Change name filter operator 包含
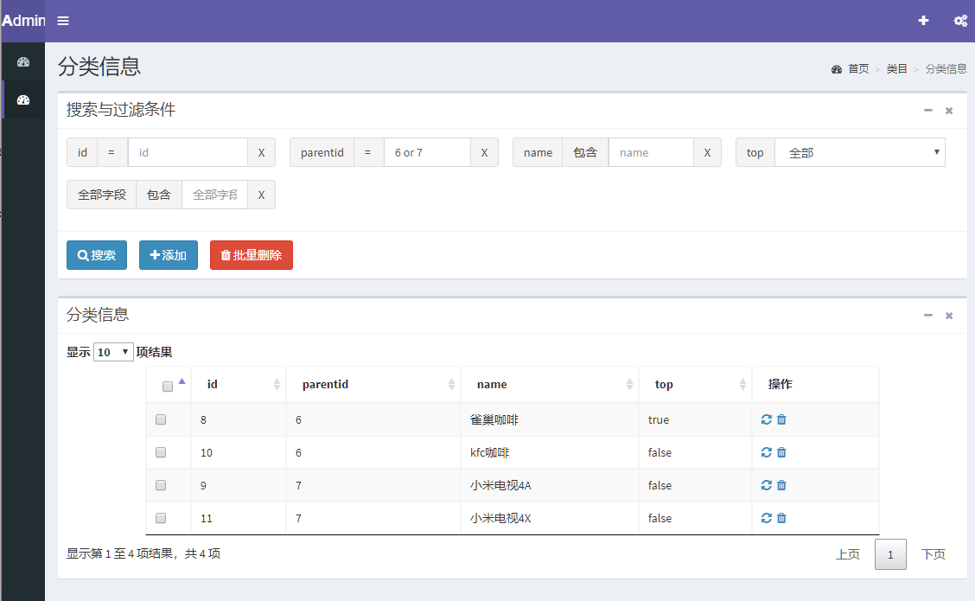This screenshot has width=975, height=601. 585,152
